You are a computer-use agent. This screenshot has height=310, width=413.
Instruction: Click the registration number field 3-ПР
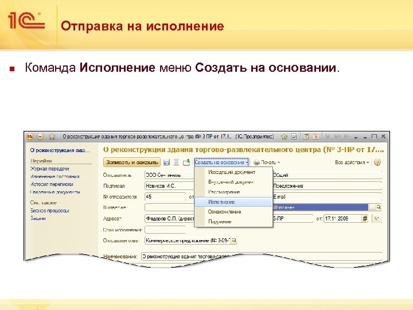click(x=293, y=219)
